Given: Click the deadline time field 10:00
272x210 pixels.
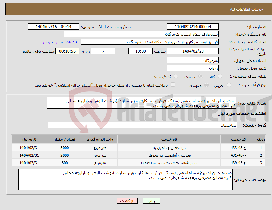Looking at the screenshot, I should click(140, 51).
